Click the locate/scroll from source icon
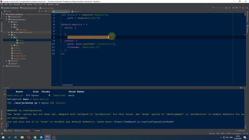 [x=39, y=11]
